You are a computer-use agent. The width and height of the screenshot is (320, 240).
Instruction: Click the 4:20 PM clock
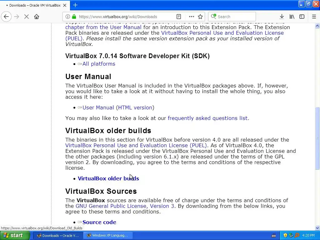308,236
